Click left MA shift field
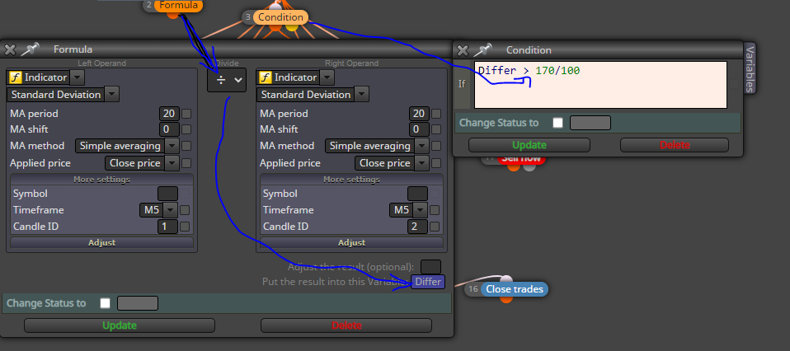Image resolution: width=790 pixels, height=351 pixels. tap(169, 129)
